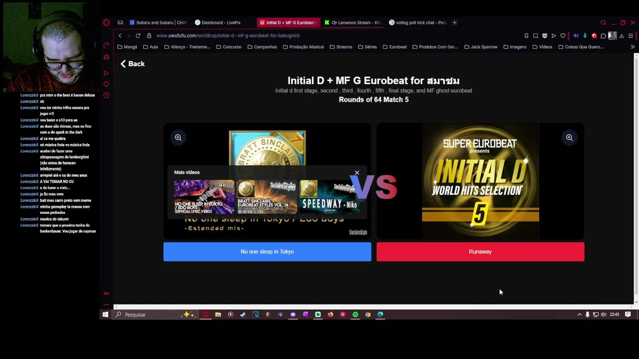This screenshot has height=359, width=639.
Task: Open sidebar history clock icon
Action: click(106, 95)
